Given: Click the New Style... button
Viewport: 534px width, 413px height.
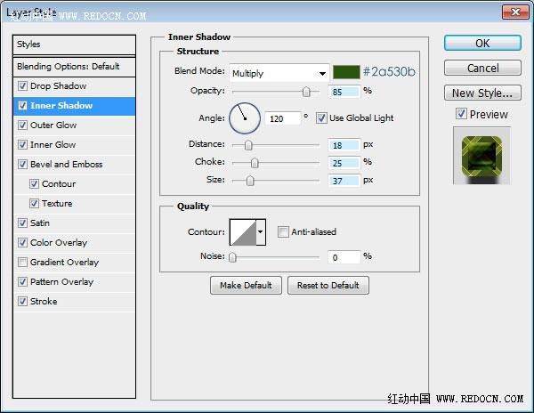Looking at the screenshot, I should point(482,93).
